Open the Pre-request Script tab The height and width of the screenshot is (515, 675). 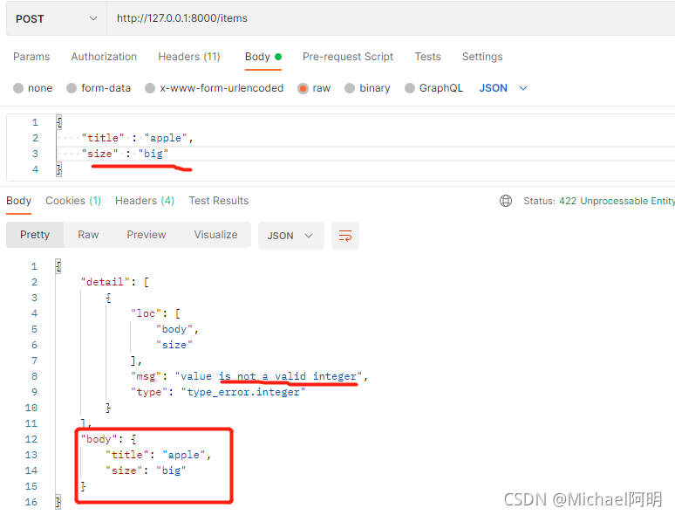348,57
